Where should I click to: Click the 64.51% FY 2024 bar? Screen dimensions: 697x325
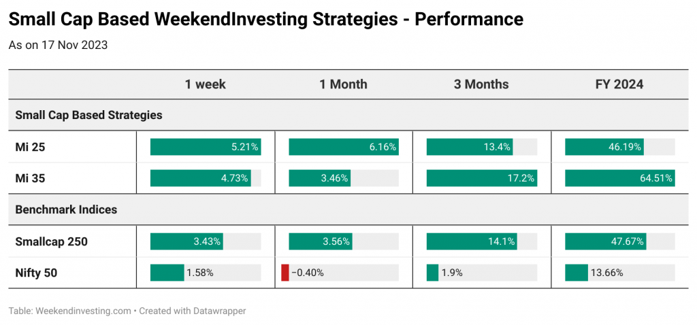[x=619, y=179]
